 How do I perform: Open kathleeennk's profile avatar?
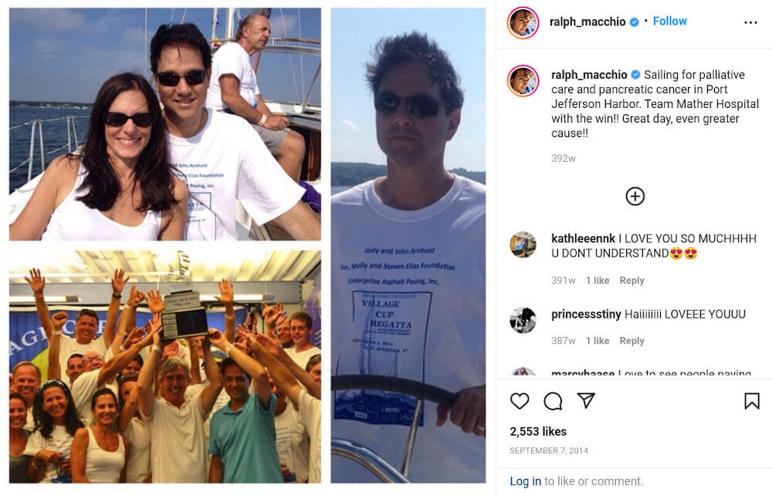523,244
